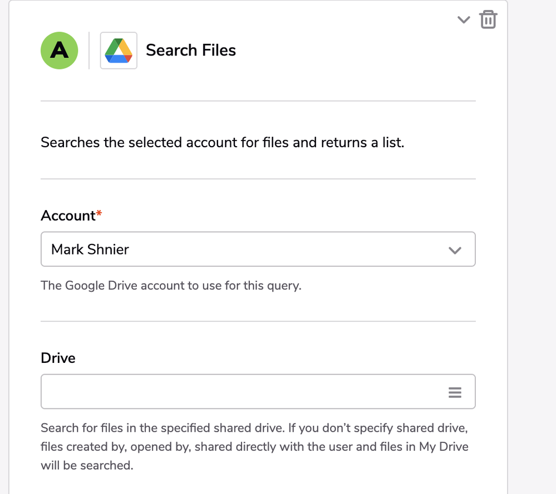
Task: Click the word Searches in the description
Action: (70, 142)
